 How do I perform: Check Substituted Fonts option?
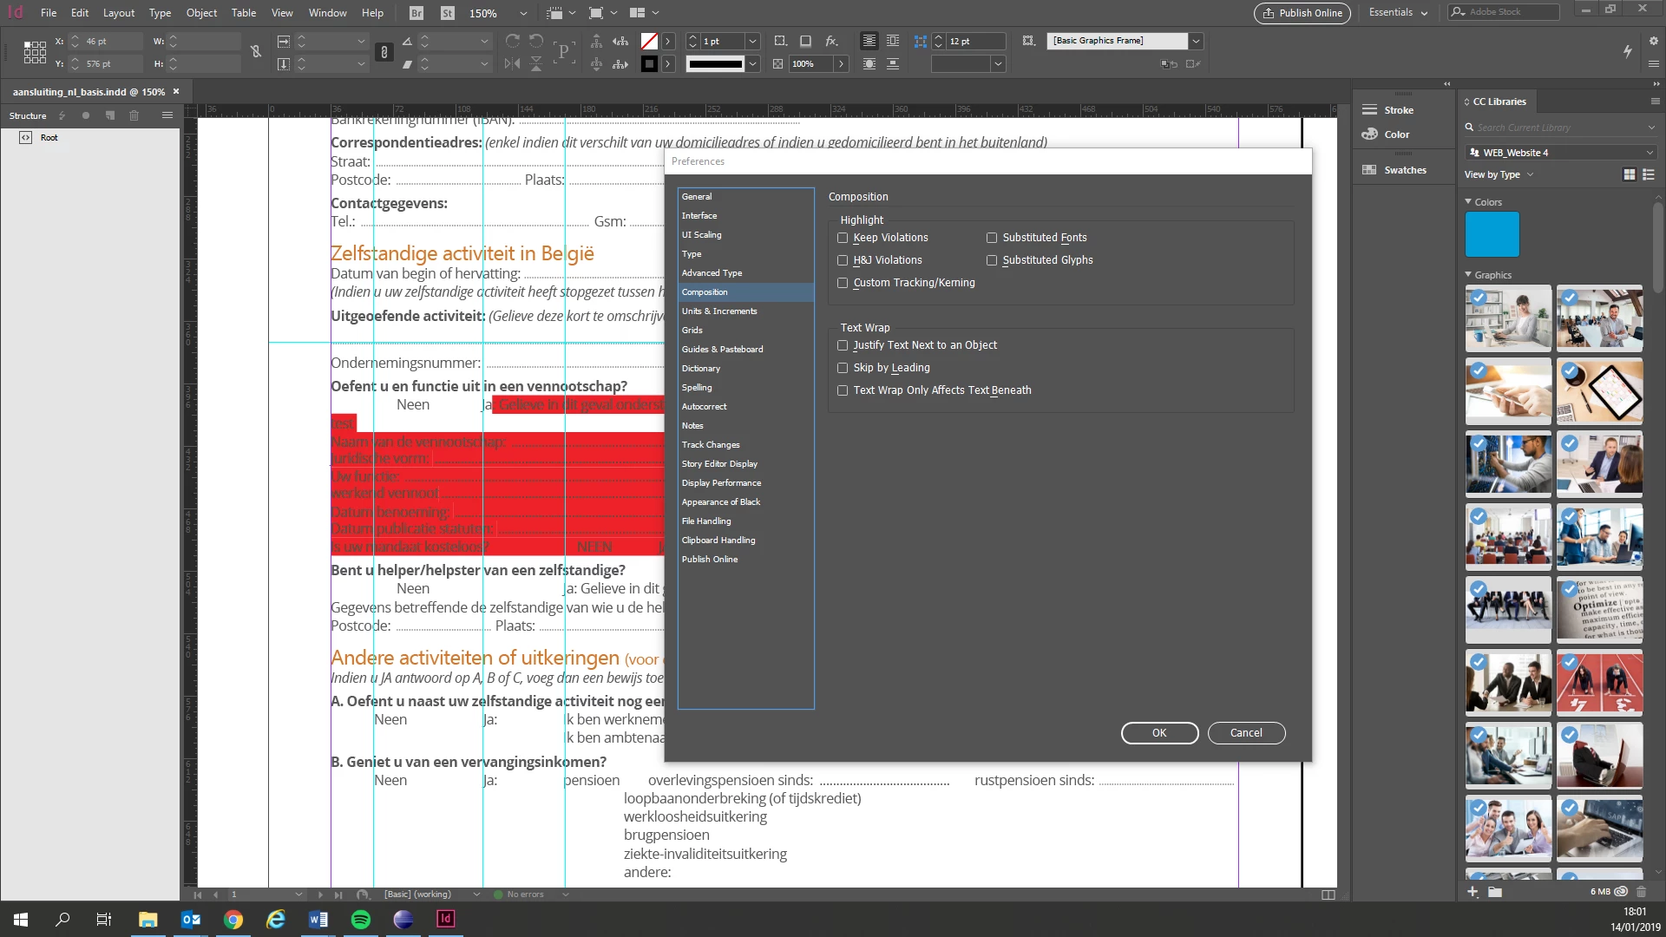(x=992, y=238)
